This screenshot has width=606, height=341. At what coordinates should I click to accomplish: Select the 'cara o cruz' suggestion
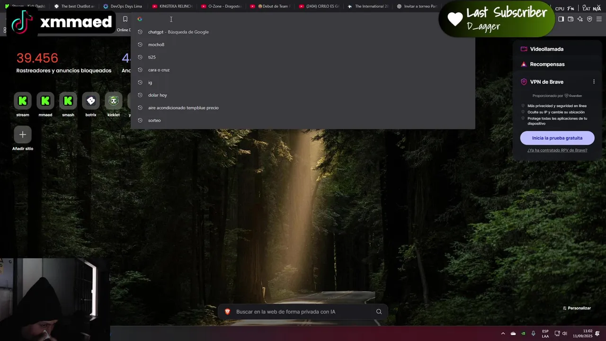(303, 70)
